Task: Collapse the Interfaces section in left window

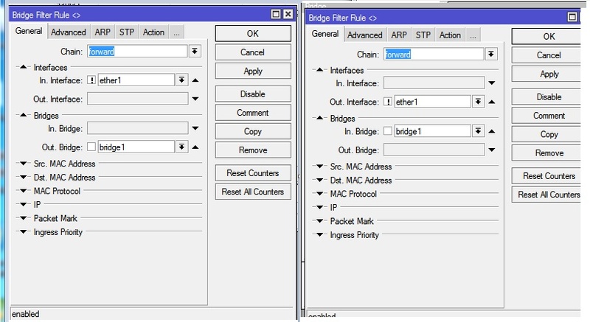Action: 23,66
